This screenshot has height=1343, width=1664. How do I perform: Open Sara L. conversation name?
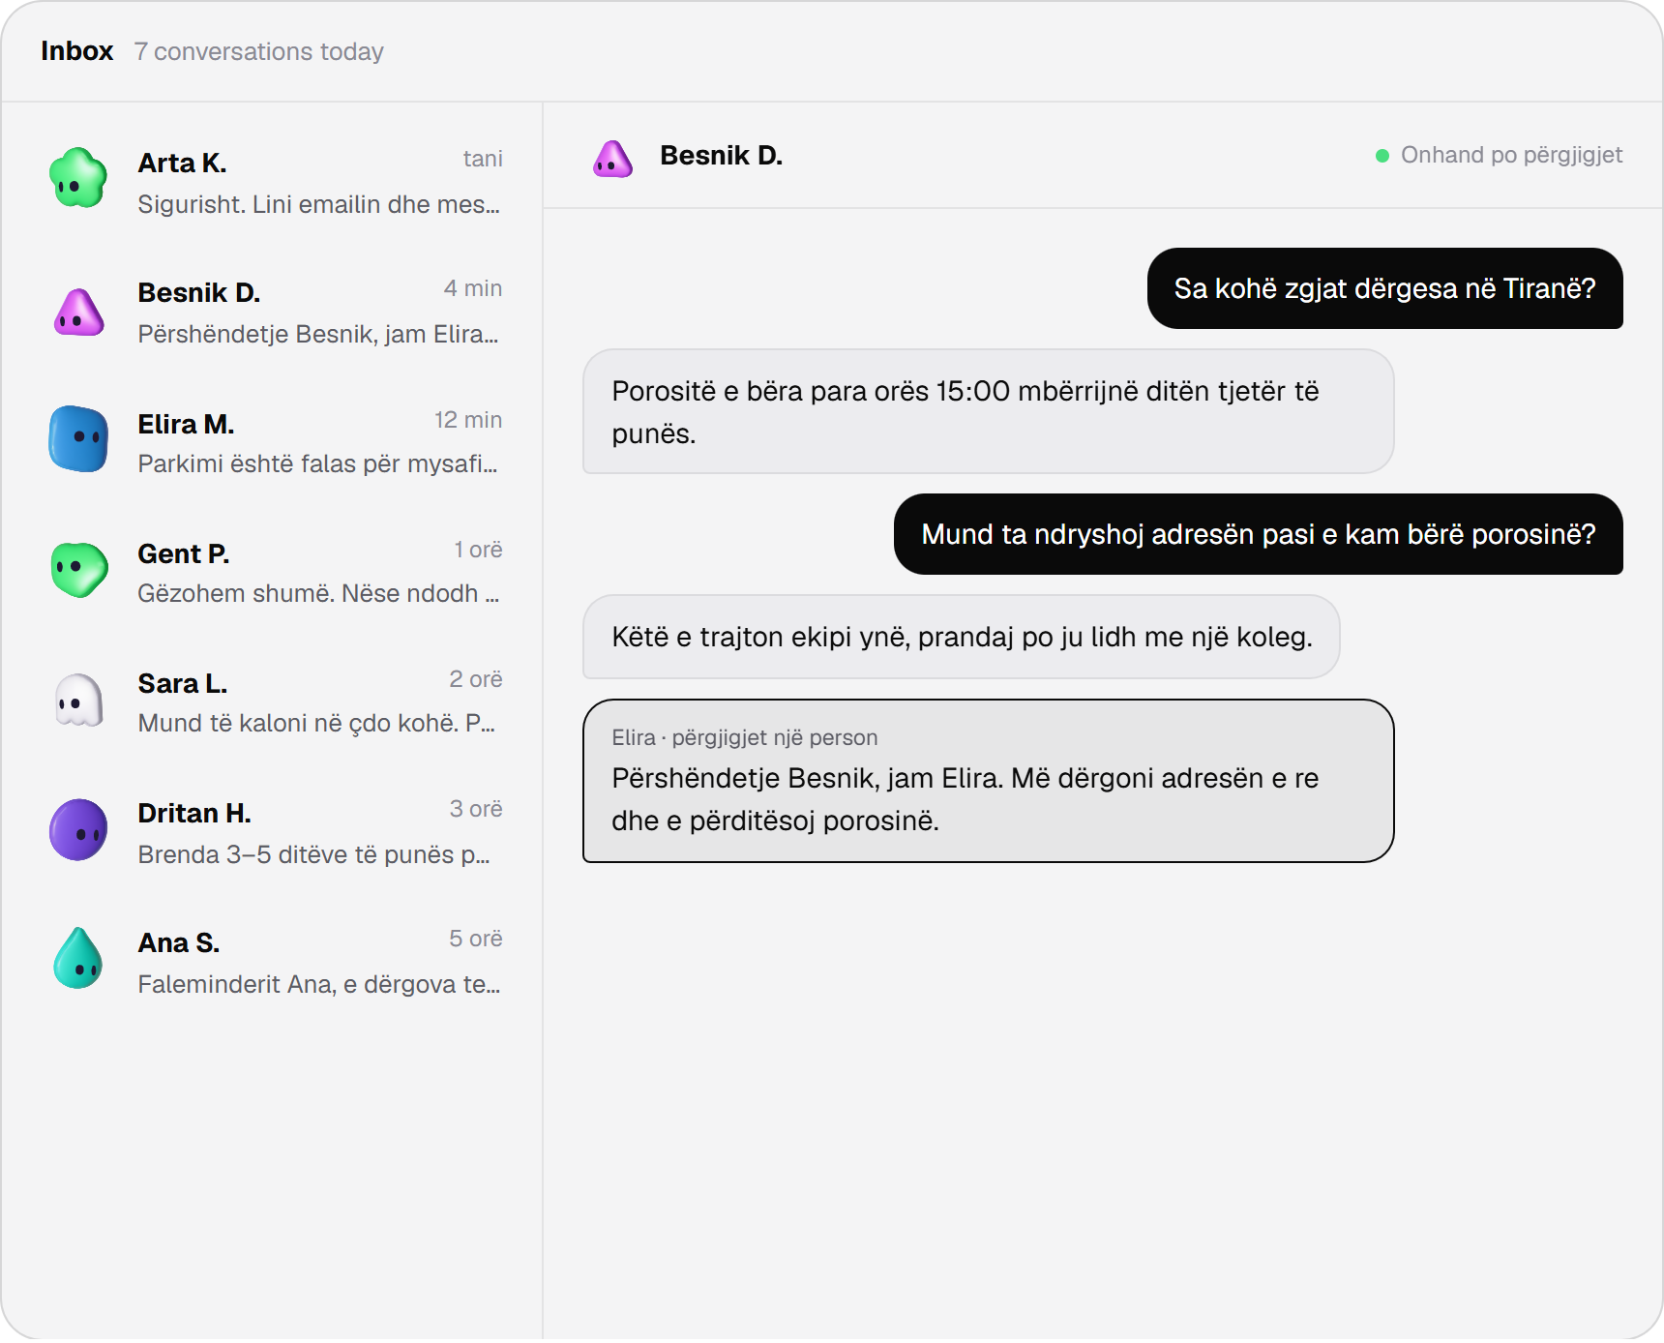[182, 683]
